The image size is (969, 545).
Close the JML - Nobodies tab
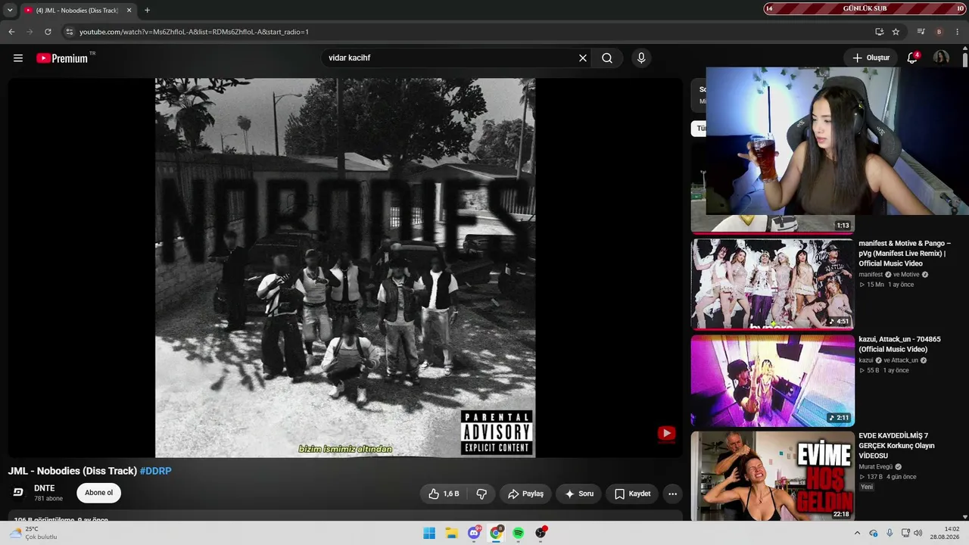(129, 11)
